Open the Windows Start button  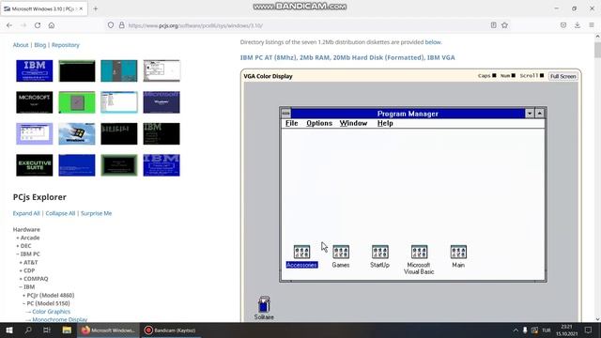(9, 330)
